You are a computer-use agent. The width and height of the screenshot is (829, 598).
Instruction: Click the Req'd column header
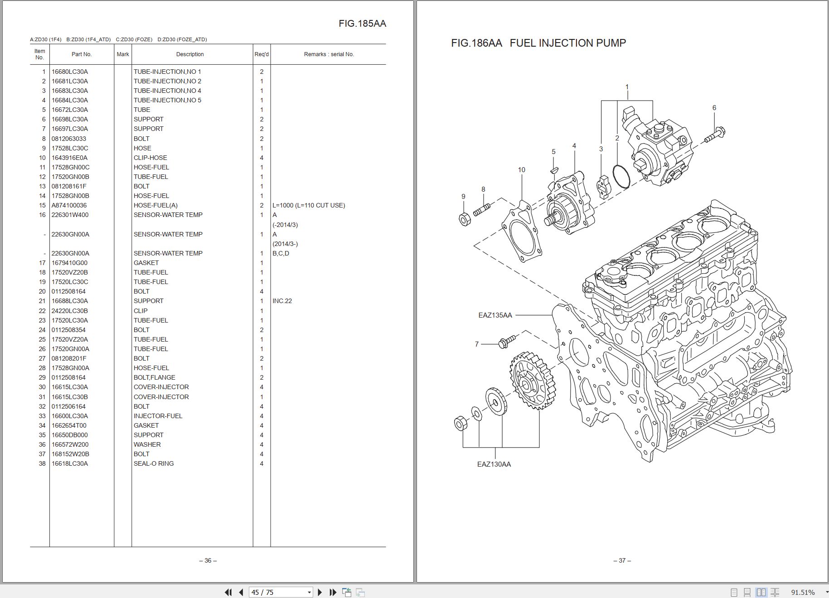coord(262,54)
